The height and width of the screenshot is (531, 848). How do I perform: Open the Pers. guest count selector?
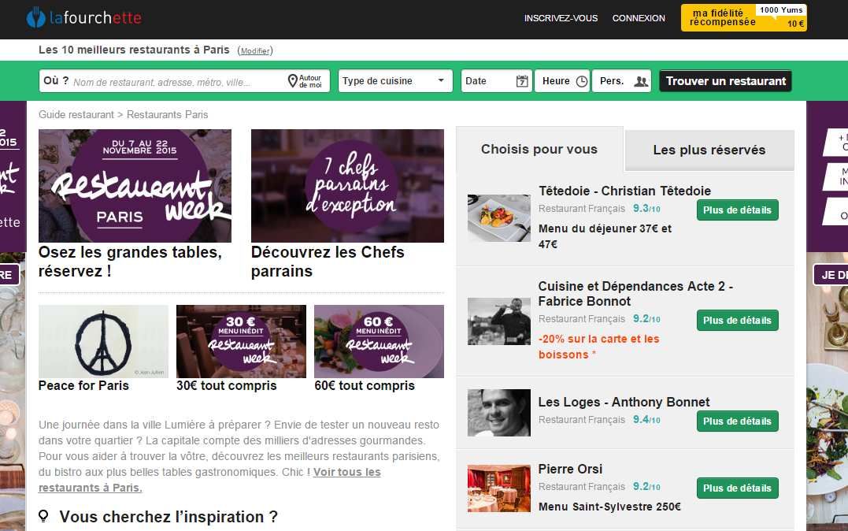[x=622, y=80]
